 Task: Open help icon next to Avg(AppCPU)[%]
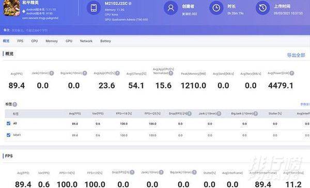pos(117,73)
